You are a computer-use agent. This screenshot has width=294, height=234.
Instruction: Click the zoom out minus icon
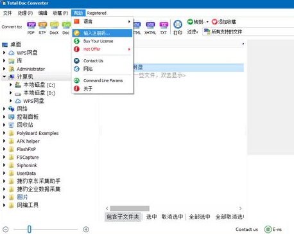click(x=6, y=230)
